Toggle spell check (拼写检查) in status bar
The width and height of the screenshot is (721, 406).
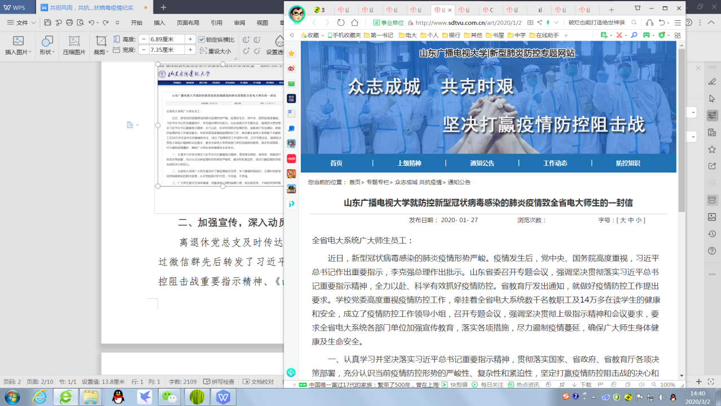[x=219, y=382]
